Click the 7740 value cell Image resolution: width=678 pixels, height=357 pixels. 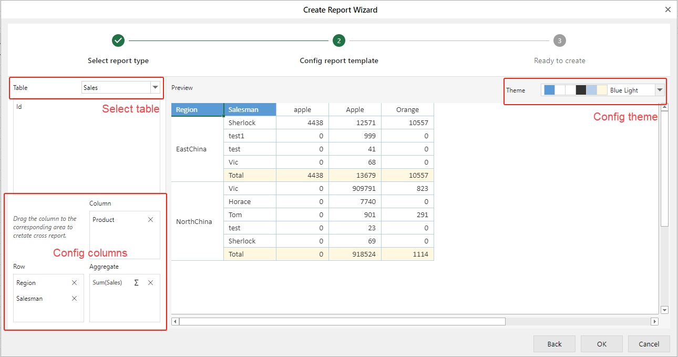click(x=355, y=202)
